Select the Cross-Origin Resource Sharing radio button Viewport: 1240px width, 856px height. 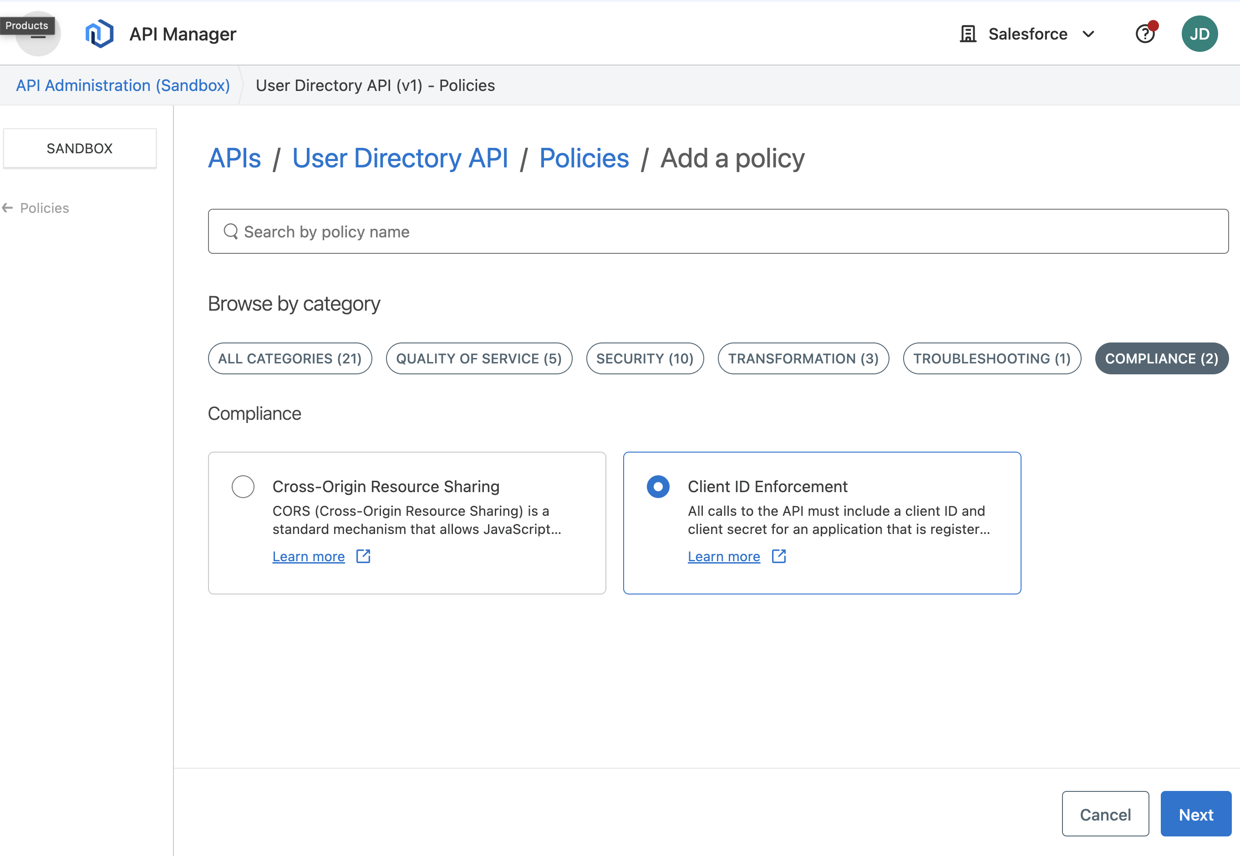[243, 487]
